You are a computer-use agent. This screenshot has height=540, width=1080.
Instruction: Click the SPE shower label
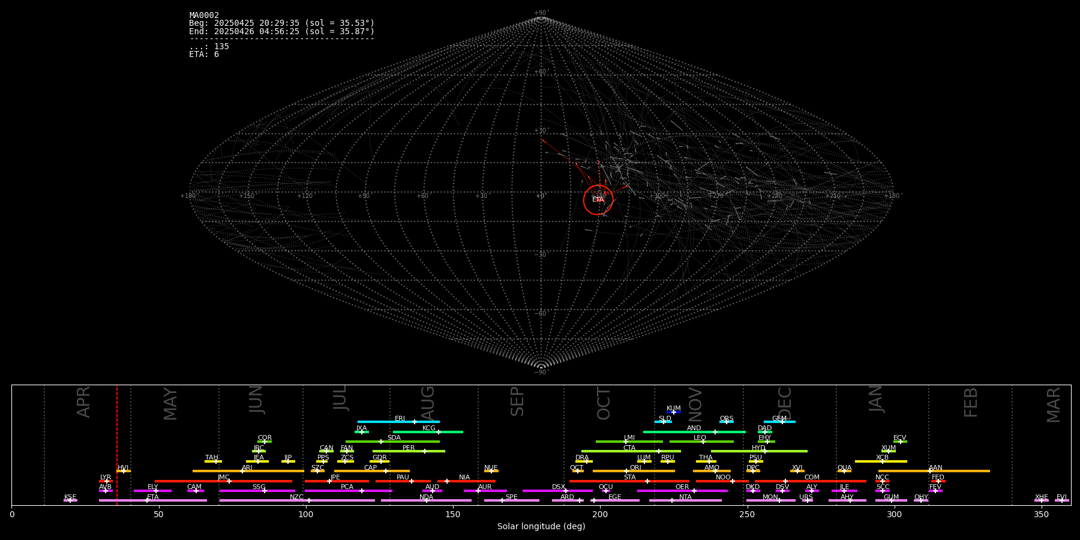point(512,497)
